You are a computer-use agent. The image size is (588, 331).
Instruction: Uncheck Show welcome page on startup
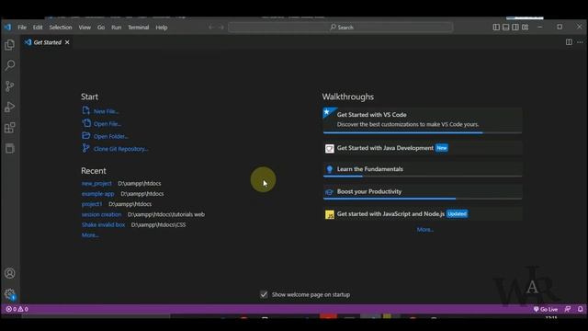click(264, 294)
